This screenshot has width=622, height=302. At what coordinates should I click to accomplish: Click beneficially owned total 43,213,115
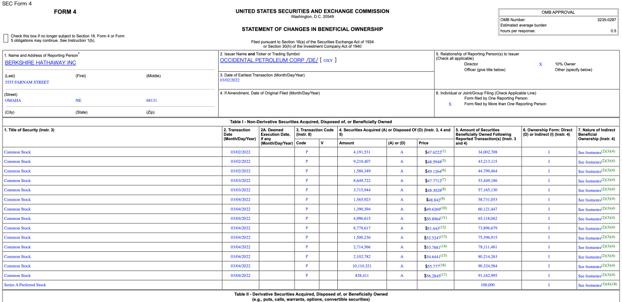coord(488,161)
